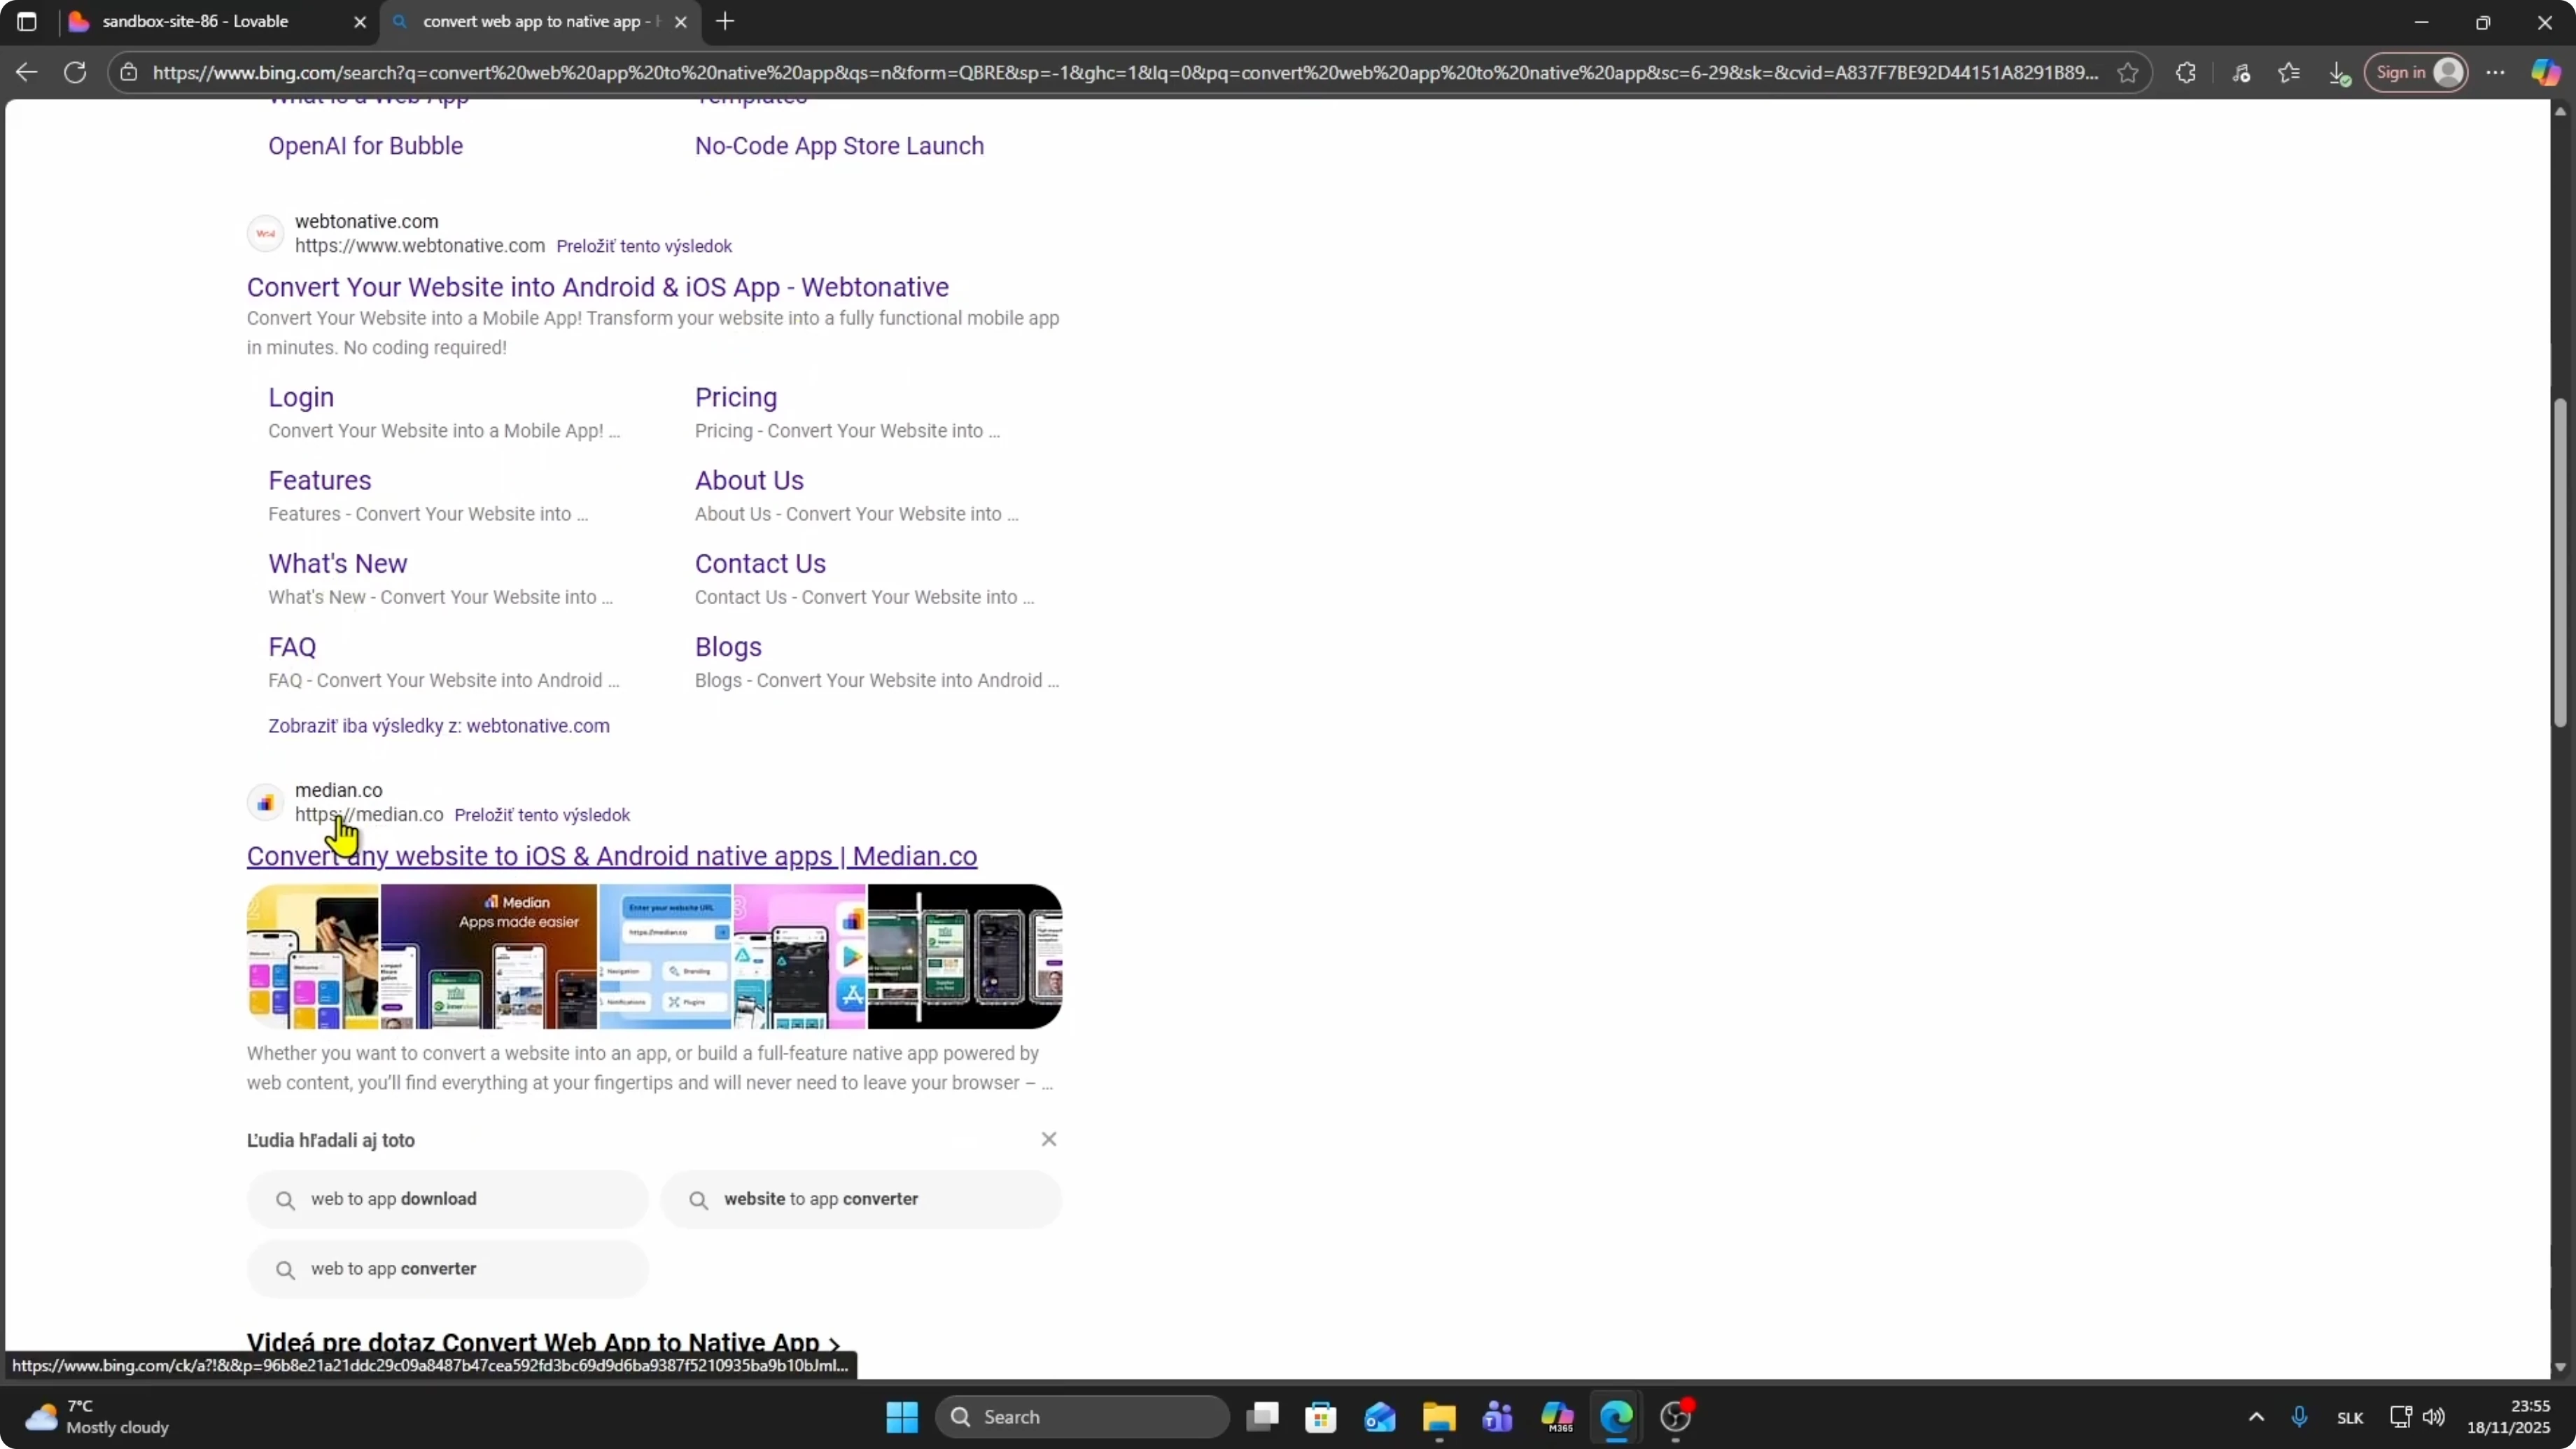Open Microsoft Teams from taskbar

[1498, 1417]
